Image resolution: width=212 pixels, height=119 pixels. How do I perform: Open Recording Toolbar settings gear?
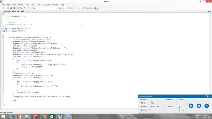(207, 96)
